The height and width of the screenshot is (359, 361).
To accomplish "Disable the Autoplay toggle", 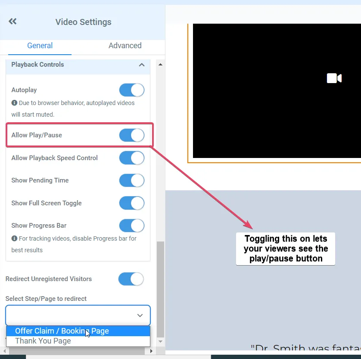I will [x=132, y=90].
